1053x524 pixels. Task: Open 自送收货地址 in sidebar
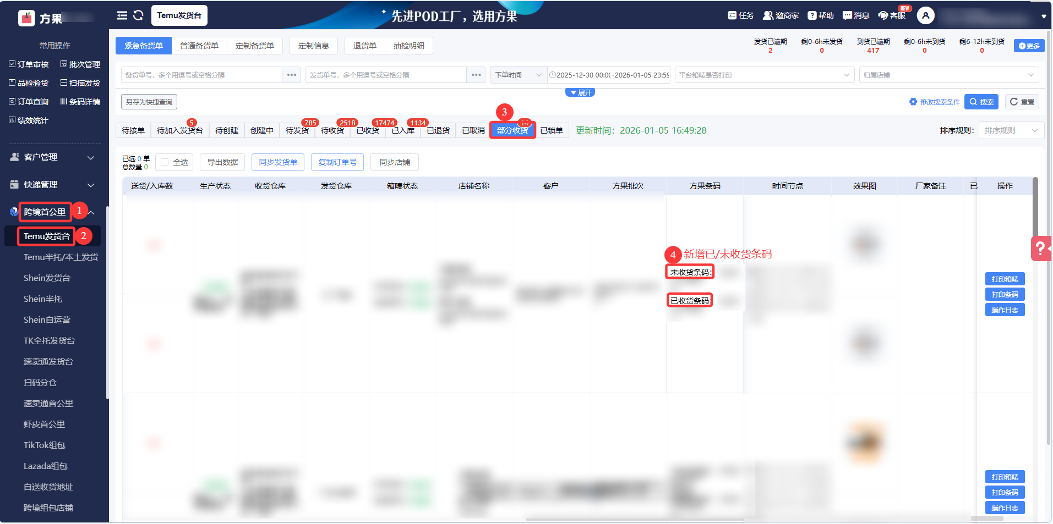pos(48,487)
